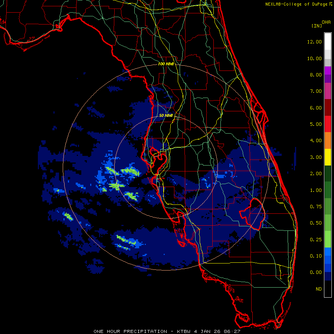This screenshot has width=334, height=334.
Task: Pick the bright magenta legend swatch
Action: [328, 71]
